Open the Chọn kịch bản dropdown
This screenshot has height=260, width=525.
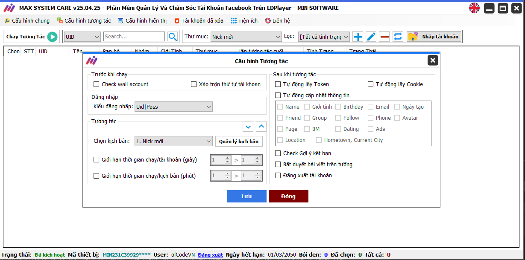173,141
